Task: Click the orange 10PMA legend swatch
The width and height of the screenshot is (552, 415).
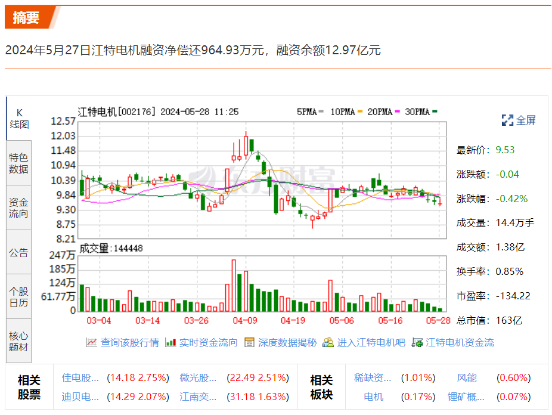Action: click(x=360, y=112)
